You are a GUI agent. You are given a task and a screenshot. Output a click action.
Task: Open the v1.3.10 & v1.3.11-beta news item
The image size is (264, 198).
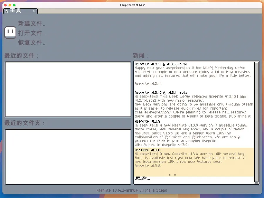point(161,93)
